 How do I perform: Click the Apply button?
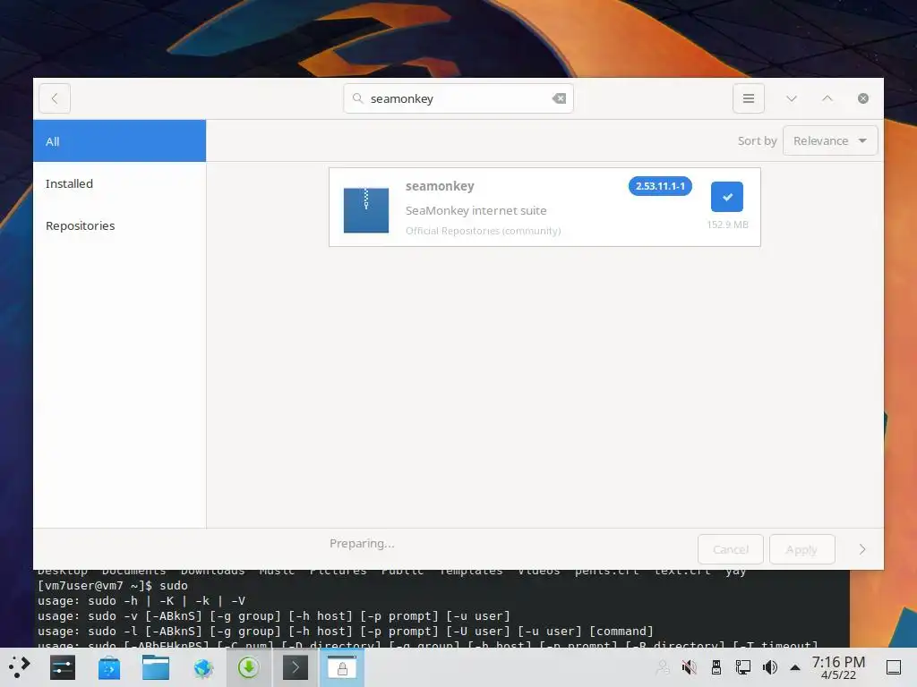(801, 549)
